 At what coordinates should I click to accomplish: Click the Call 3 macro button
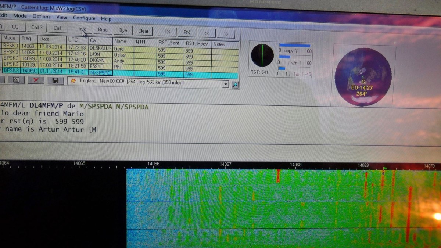pos(37,27)
